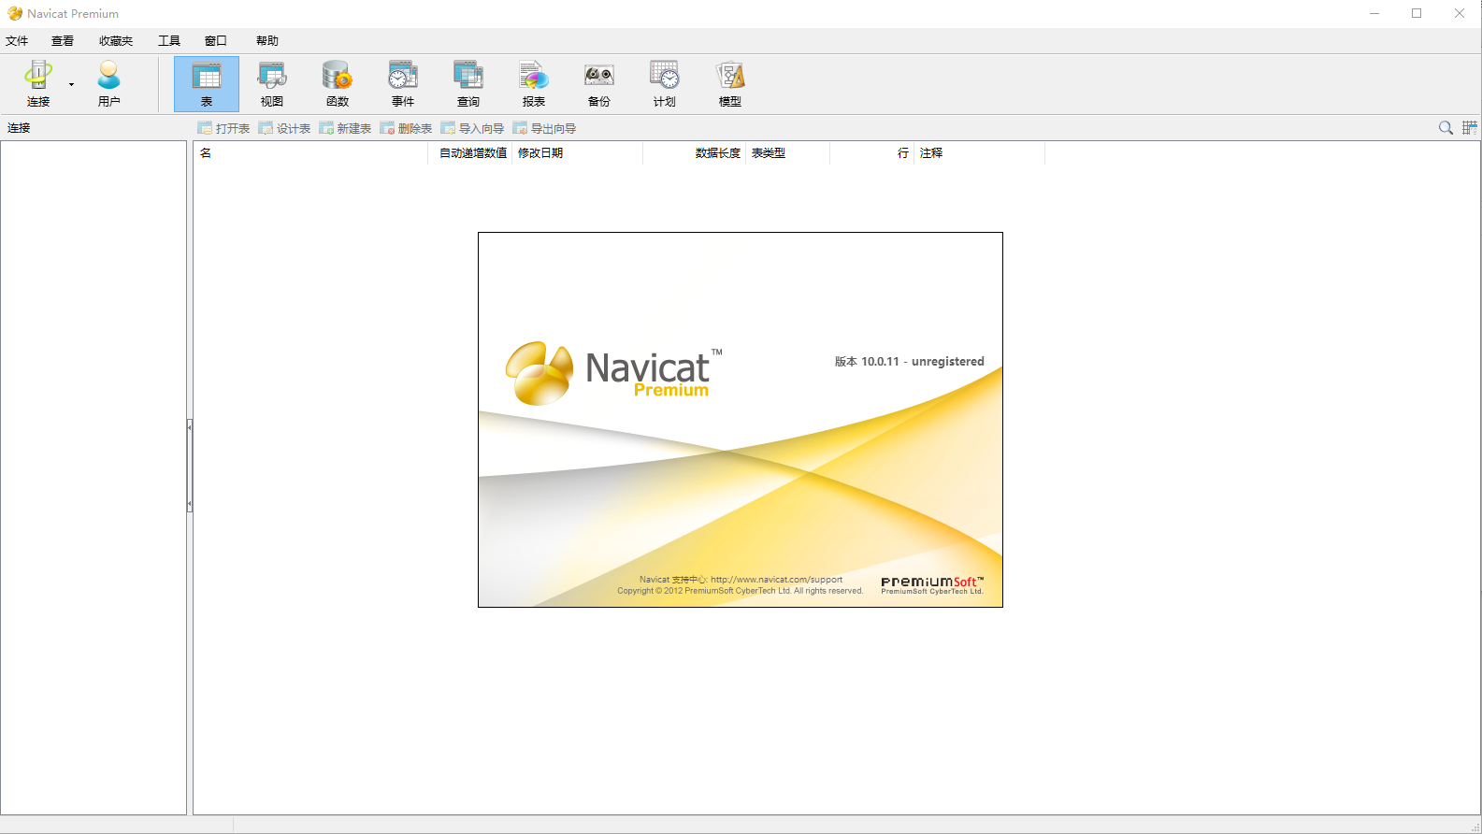Collapse the connection pane via splitter handle
The image size is (1482, 834).
pyautogui.click(x=190, y=465)
